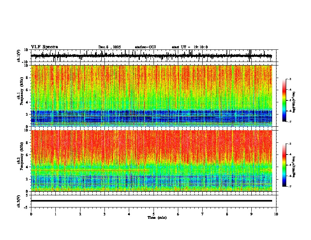Click inside the ch.1 frequency spectrogram

coord(152,96)
